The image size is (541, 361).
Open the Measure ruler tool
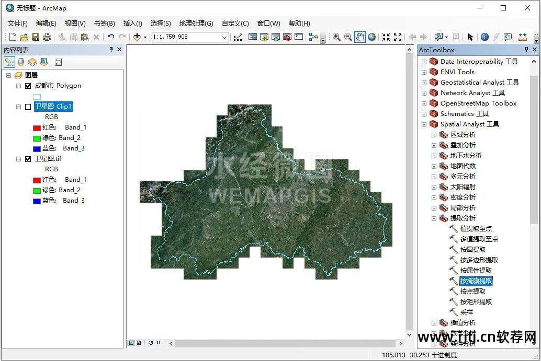click(522, 37)
